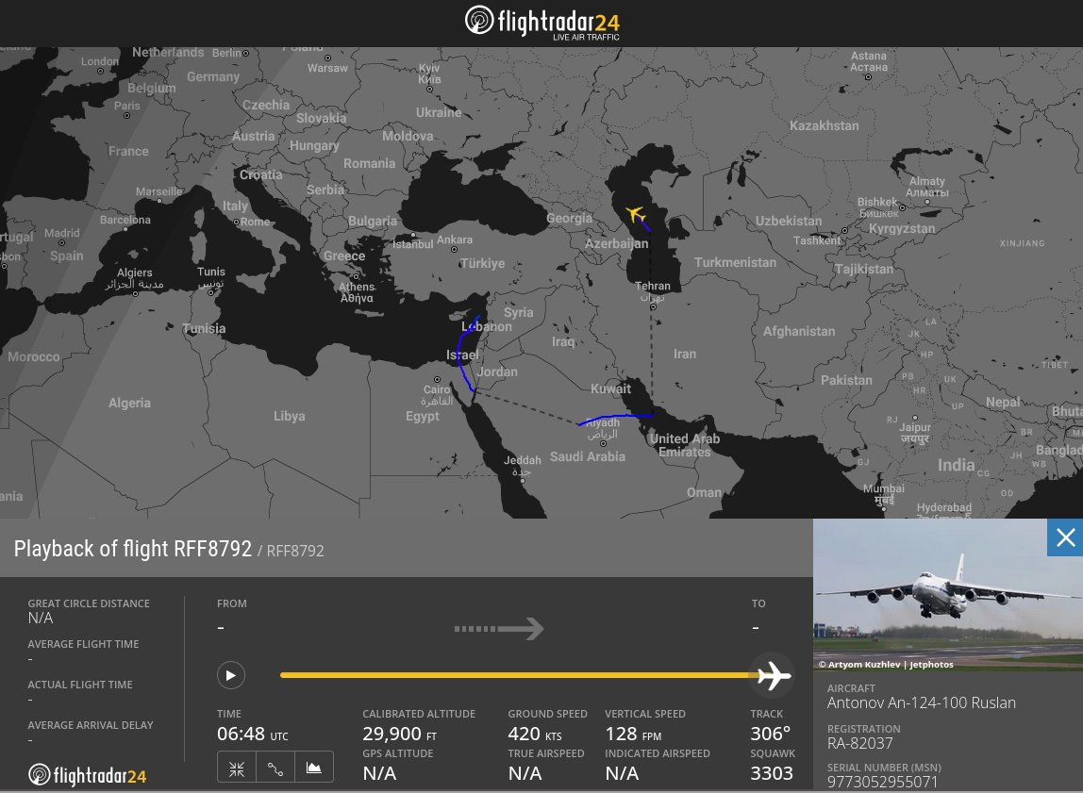This screenshot has width=1083, height=793.
Task: Click the blue flight track near Riyadh
Action: point(615,418)
